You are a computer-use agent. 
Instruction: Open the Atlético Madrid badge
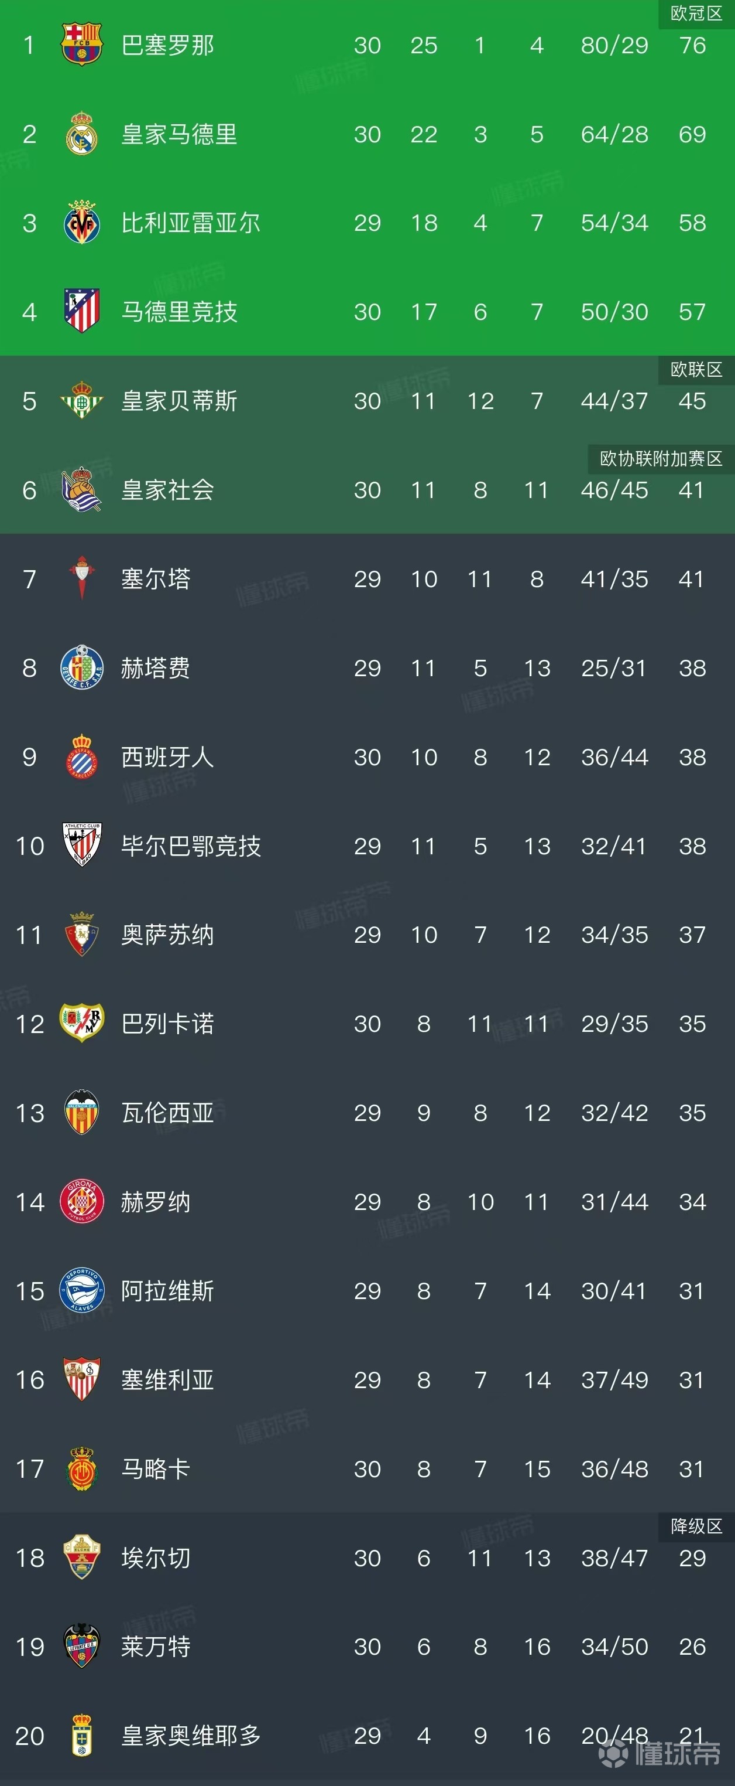[x=82, y=311]
